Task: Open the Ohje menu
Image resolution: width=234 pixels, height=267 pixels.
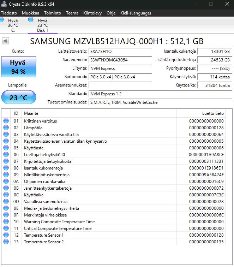Action: pyautogui.click(x=111, y=13)
